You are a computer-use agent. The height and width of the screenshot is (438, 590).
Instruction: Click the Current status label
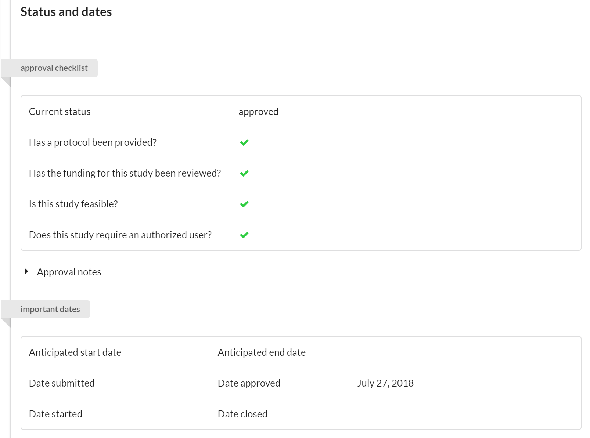point(60,112)
